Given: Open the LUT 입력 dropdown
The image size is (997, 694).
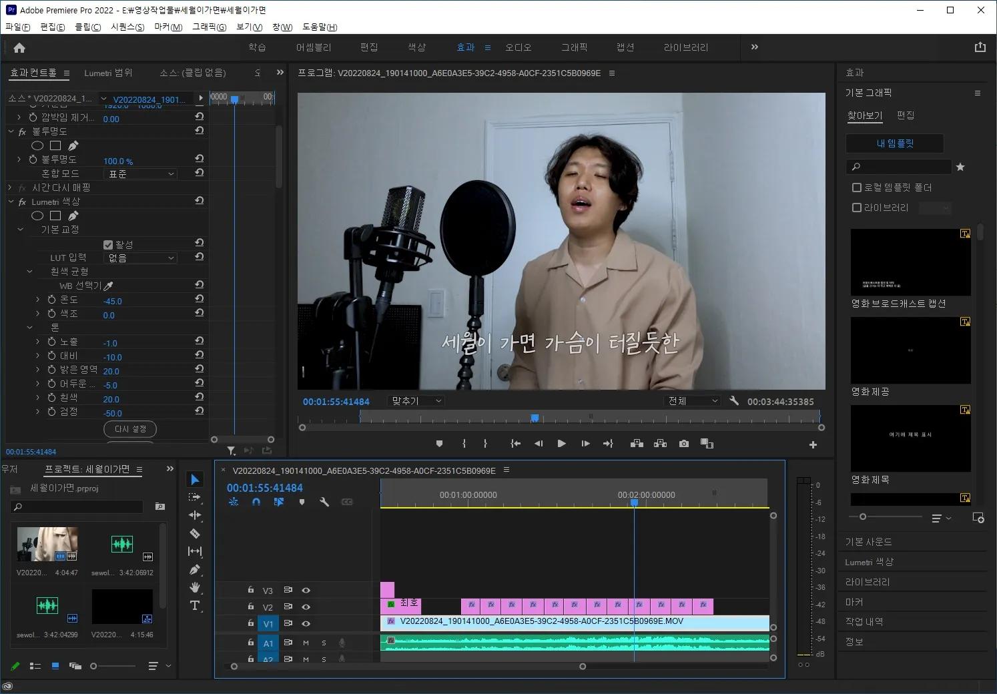Looking at the screenshot, I should pyautogui.click(x=140, y=258).
